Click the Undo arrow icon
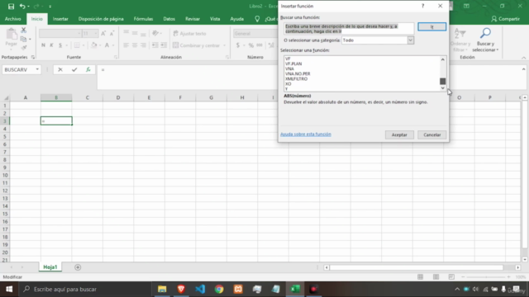This screenshot has width=529, height=297. coord(22,6)
